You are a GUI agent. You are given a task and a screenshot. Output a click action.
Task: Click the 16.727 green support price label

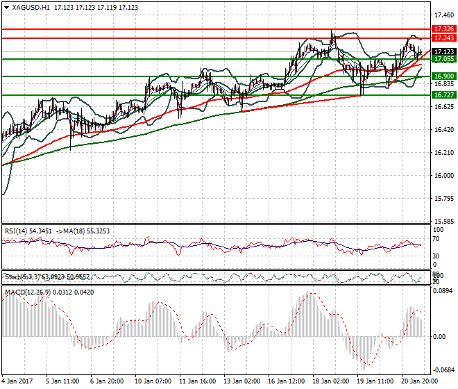(443, 95)
